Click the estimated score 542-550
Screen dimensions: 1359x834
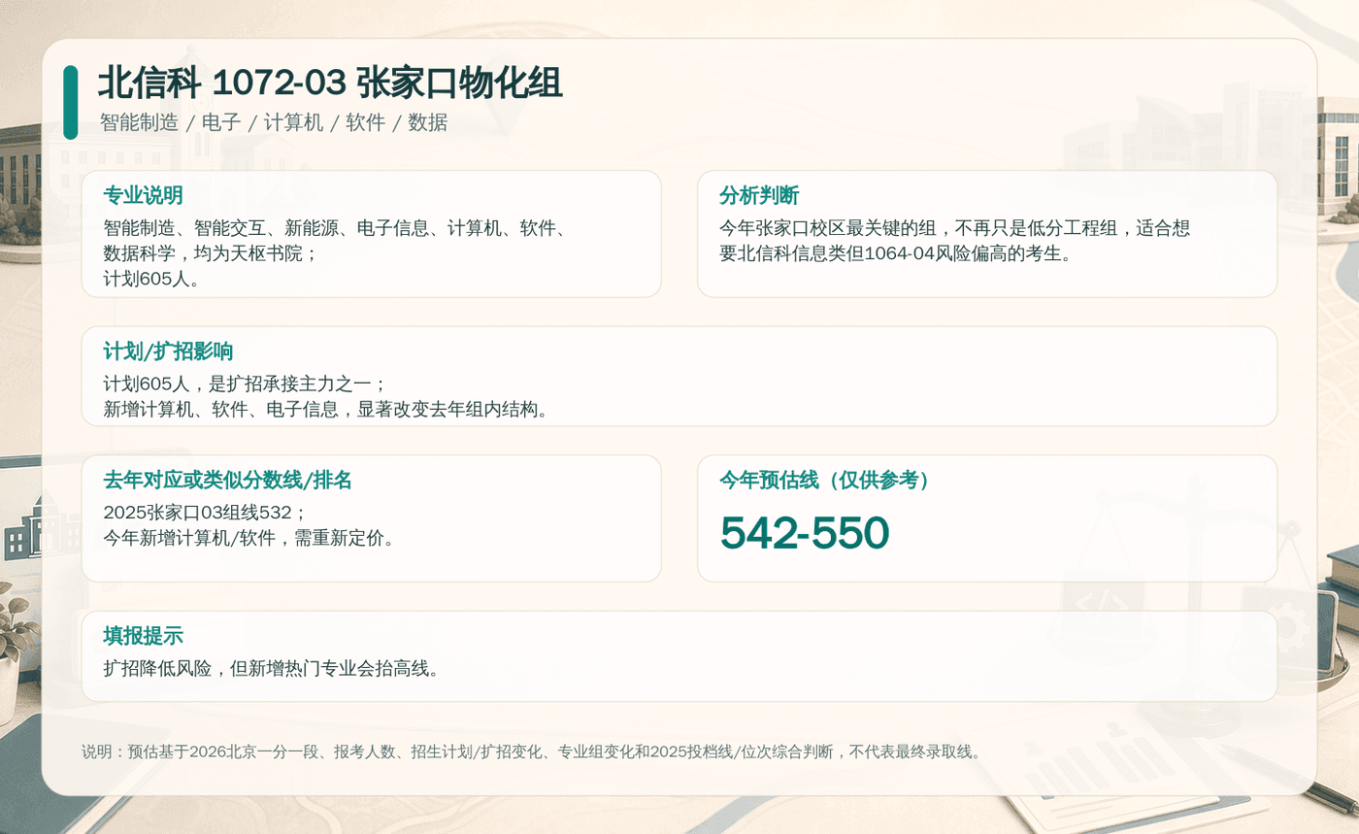click(805, 532)
